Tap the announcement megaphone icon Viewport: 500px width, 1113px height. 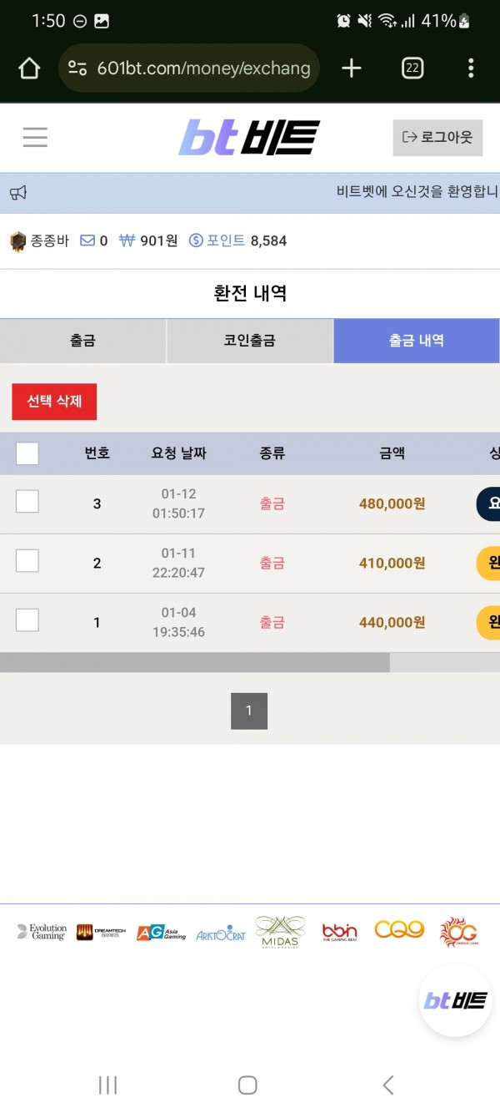(18, 193)
